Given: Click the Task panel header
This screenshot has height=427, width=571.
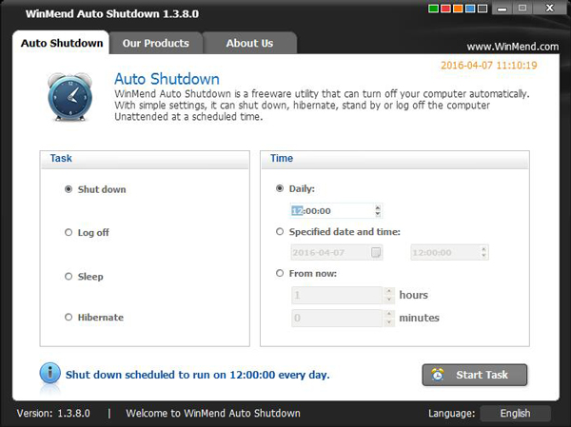Looking at the screenshot, I should click(145, 159).
